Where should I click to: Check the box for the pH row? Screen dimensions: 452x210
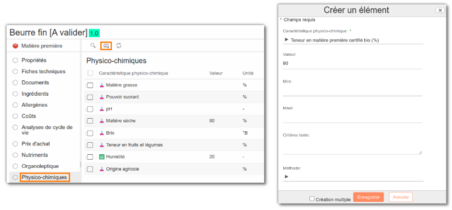tap(90, 109)
